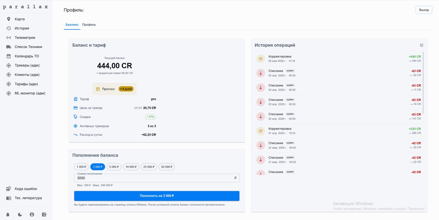This screenshot has width=439, height=220.
Task: Click the +220 CR amount
Action: pyautogui.click(x=415, y=129)
